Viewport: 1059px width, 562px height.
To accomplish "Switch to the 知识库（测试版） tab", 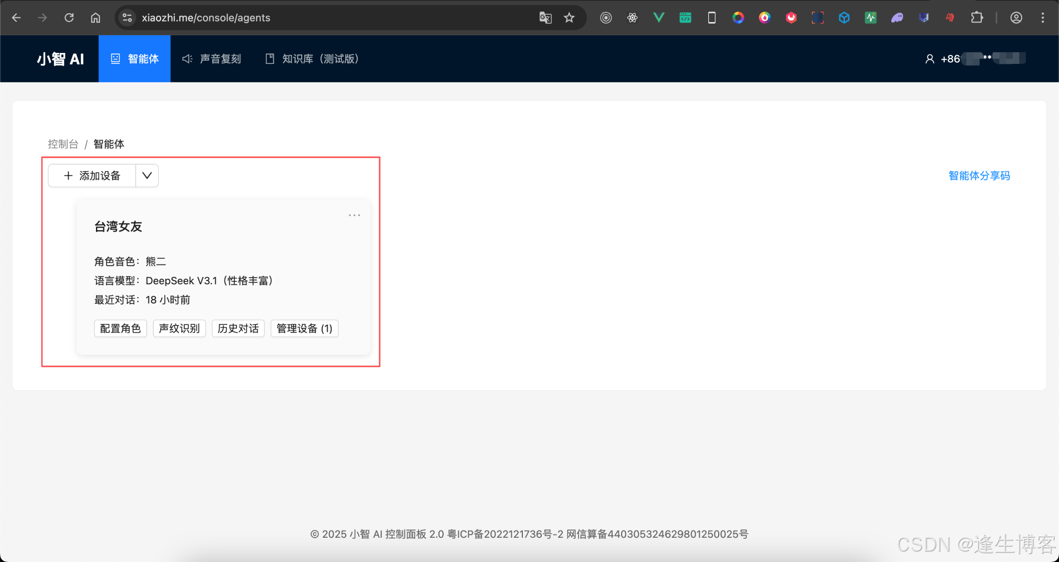I will point(312,58).
